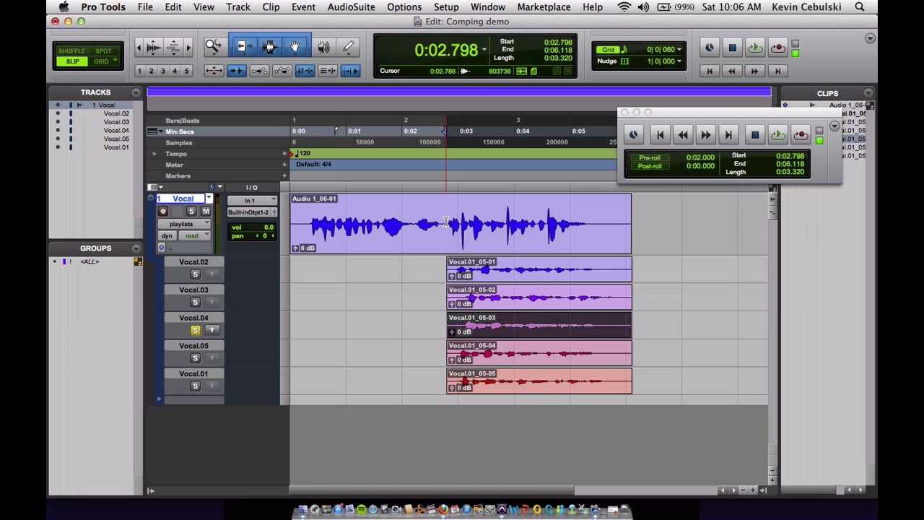Select the Selector waveform tool
924x520 pixels.
(x=271, y=48)
